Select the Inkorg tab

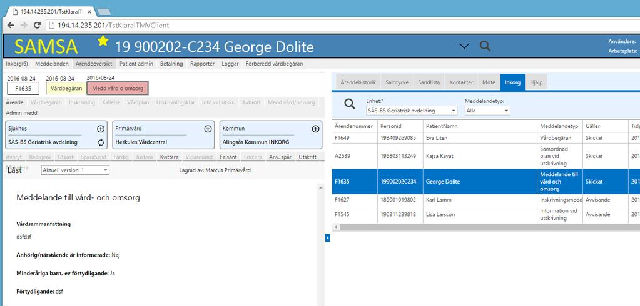pos(512,82)
